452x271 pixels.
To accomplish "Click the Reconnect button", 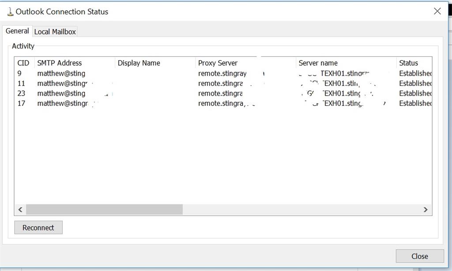I will click(x=38, y=227).
